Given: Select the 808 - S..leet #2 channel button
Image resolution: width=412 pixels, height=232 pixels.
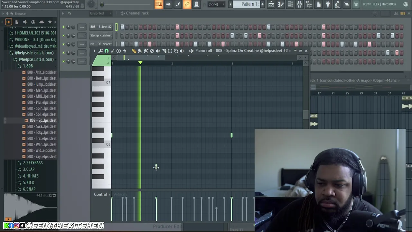Looking at the screenshot, I should [x=101, y=27].
